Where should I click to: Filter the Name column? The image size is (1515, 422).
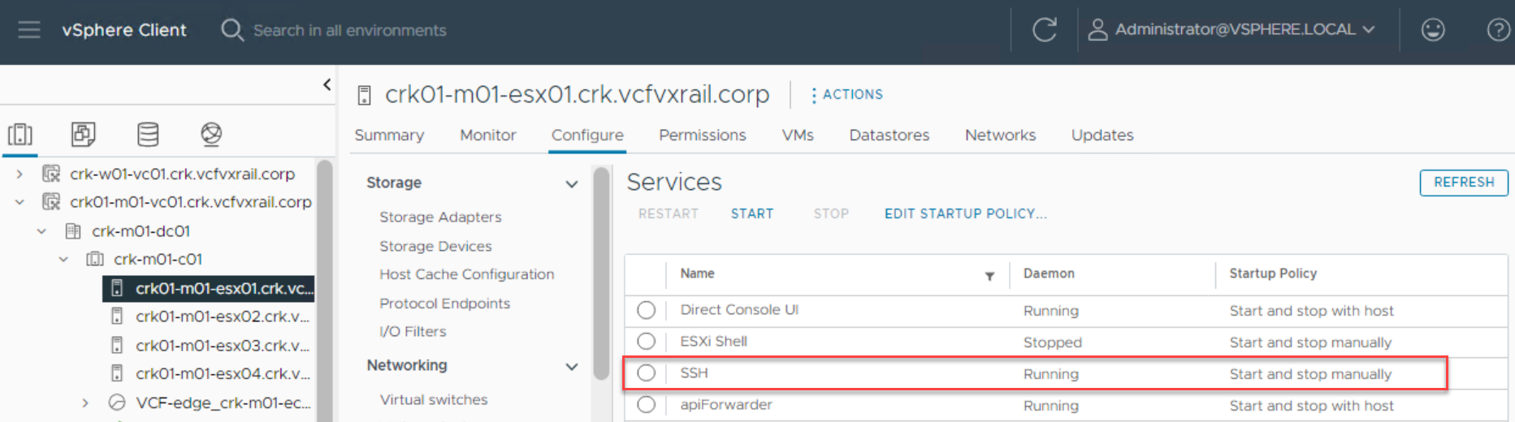[989, 276]
